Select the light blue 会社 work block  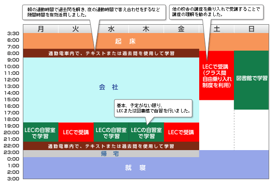click(111, 90)
